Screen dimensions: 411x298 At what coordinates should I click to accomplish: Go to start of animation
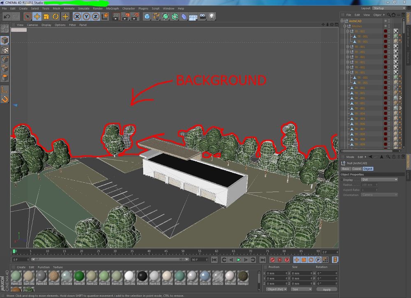tap(214, 260)
